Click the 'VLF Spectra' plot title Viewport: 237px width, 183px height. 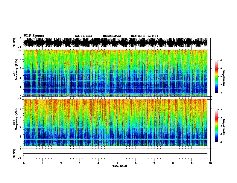(34, 36)
